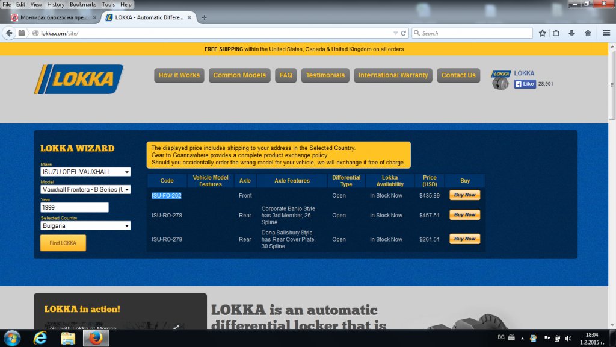Open the View menu
The width and height of the screenshot is (616, 347).
tap(35, 4)
